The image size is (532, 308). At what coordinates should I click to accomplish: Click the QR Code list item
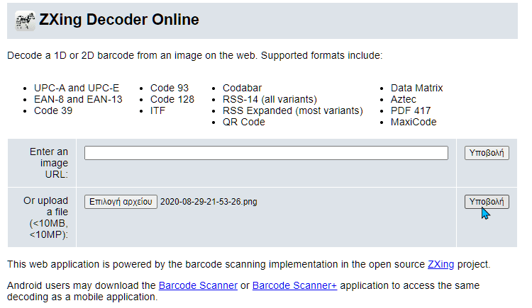243,122
